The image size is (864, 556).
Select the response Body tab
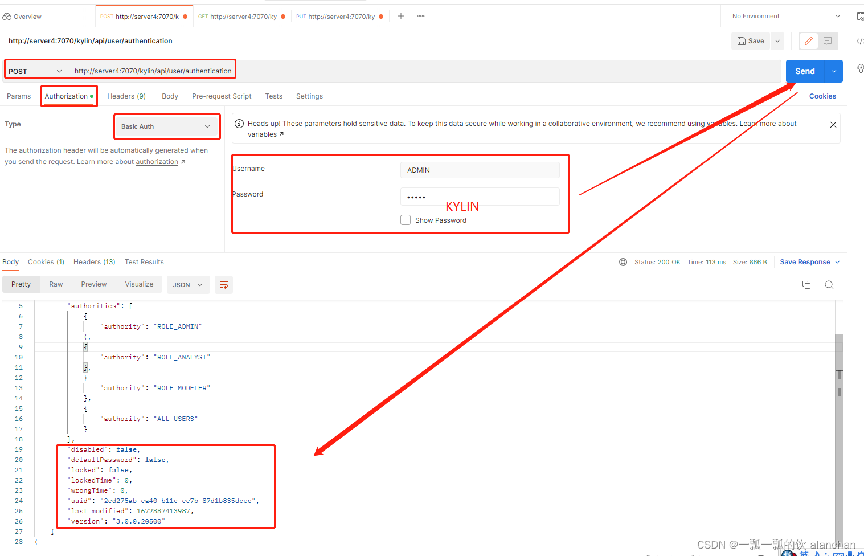[x=10, y=262]
